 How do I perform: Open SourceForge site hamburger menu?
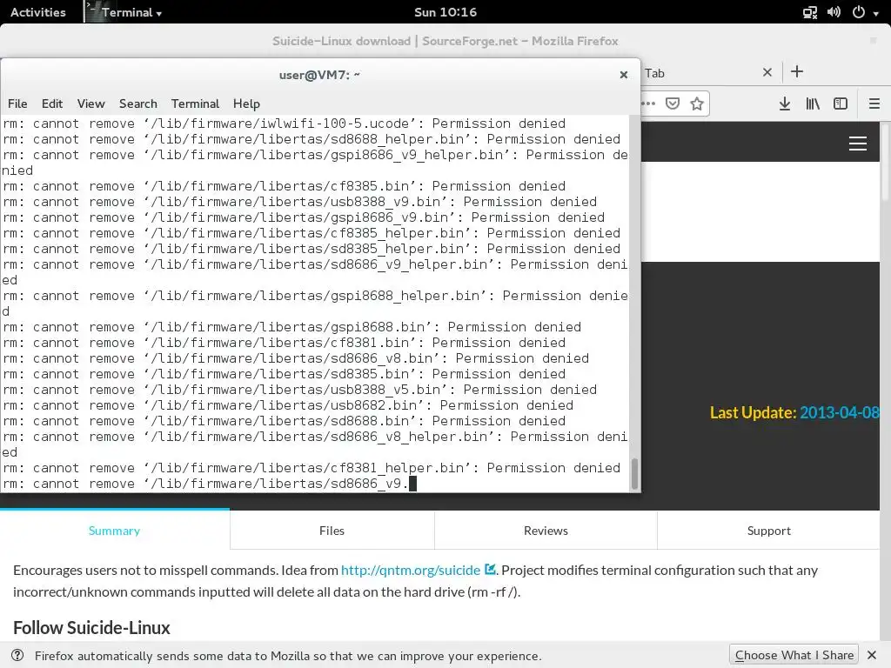(857, 144)
